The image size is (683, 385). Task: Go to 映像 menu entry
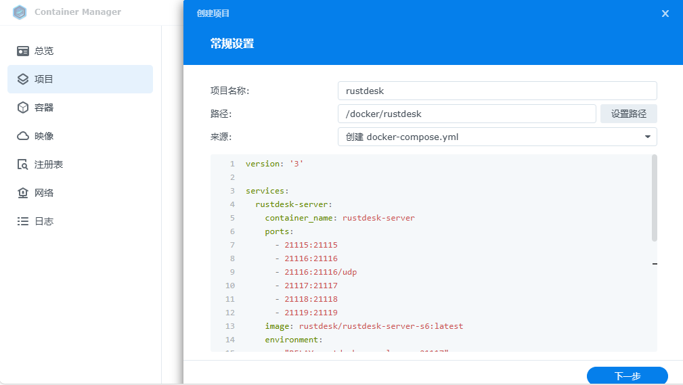(80, 136)
